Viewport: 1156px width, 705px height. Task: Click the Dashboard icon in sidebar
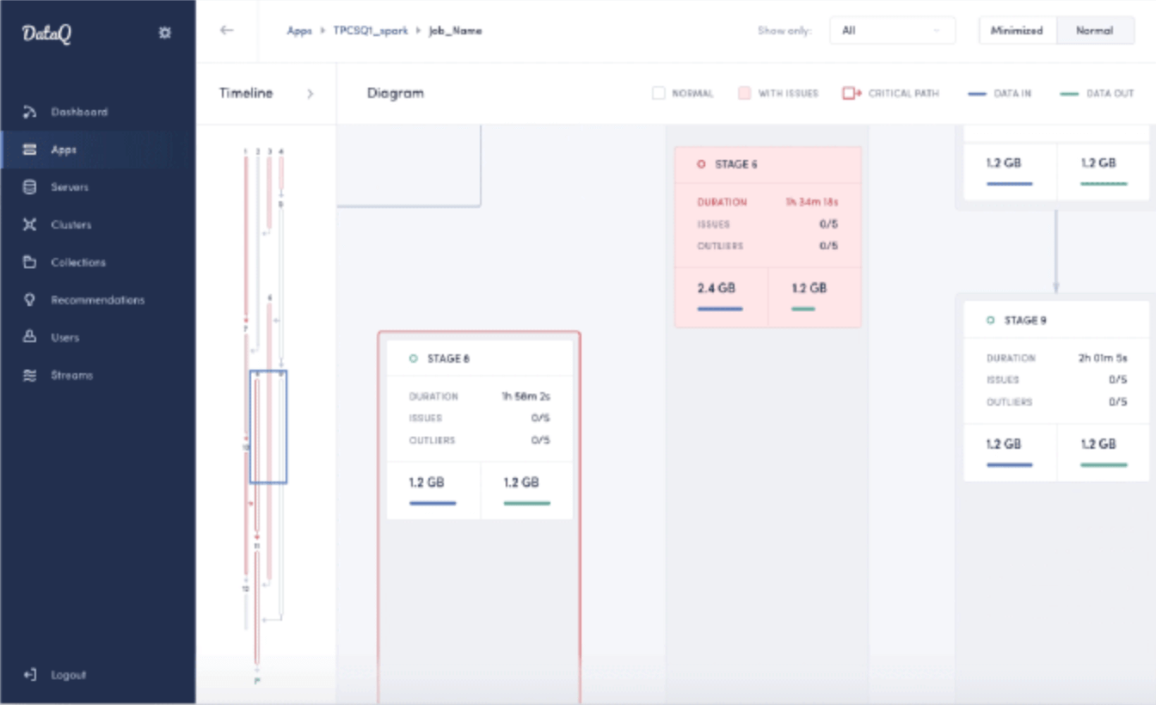pyautogui.click(x=30, y=112)
